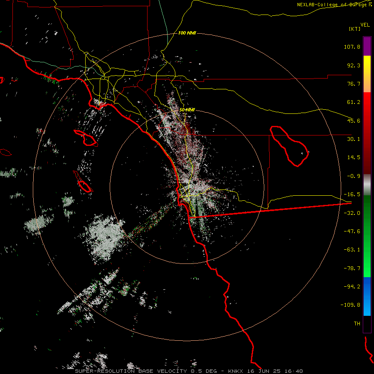Click the 92.3 velocity scale value
The width and height of the screenshot is (374, 374).
click(354, 65)
